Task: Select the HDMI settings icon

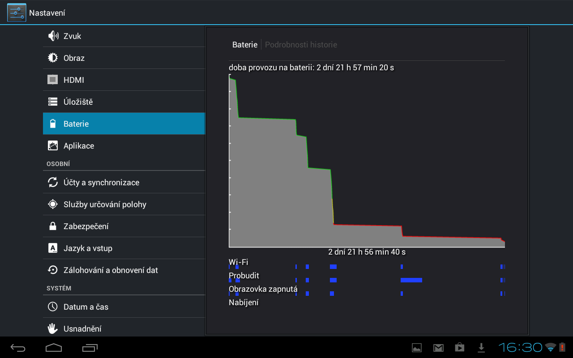Action: pos(53,80)
